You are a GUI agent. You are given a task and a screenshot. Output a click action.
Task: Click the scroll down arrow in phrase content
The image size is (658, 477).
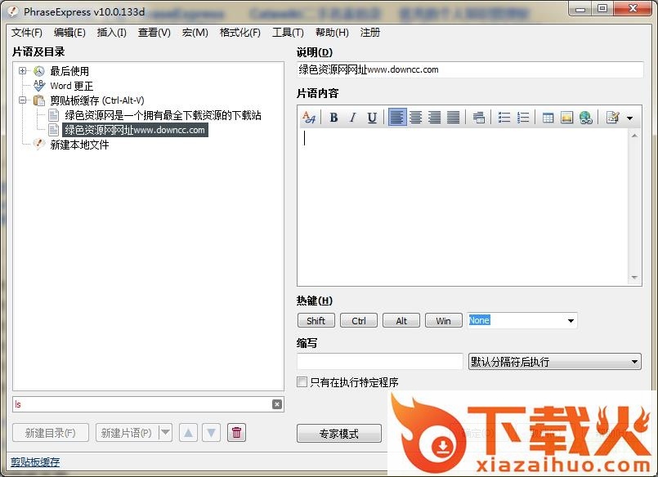[634, 278]
